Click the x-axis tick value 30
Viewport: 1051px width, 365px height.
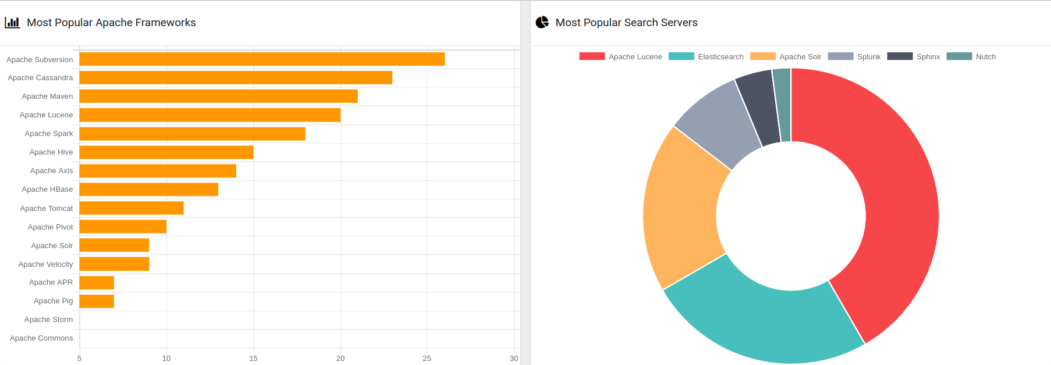pyautogui.click(x=514, y=359)
